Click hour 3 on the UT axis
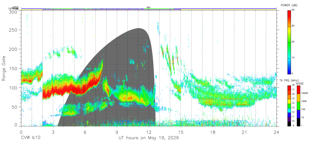311x143 pixels. pyautogui.click(x=53, y=132)
